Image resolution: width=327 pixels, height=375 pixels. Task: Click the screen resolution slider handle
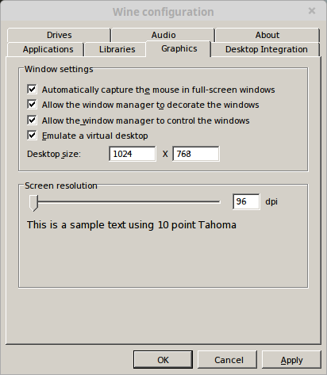(33, 203)
